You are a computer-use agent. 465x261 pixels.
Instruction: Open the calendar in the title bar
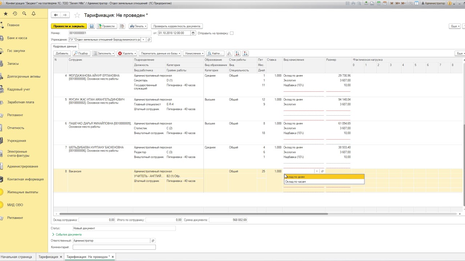385,3
